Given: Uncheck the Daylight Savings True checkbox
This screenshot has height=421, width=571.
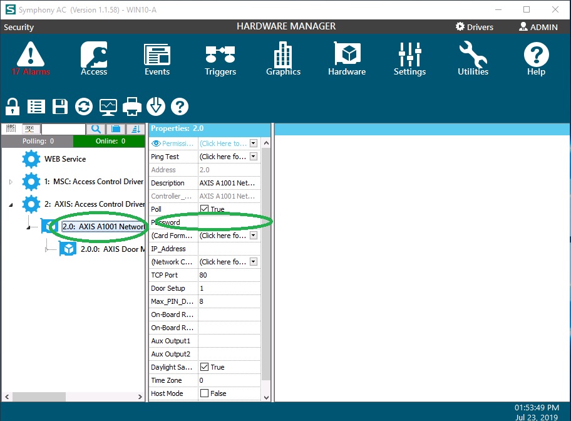Looking at the screenshot, I should tap(204, 366).
